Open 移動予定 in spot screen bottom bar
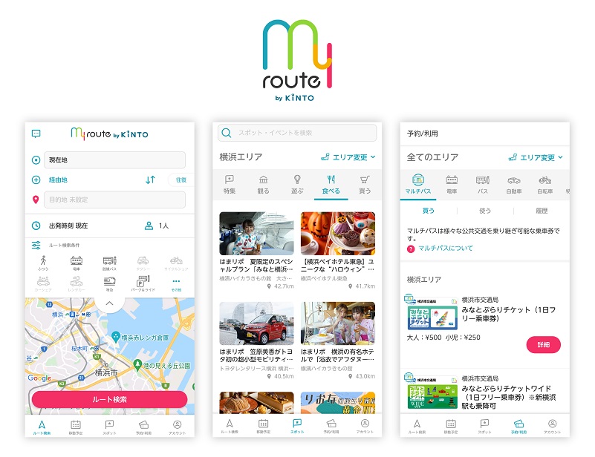 264,426
